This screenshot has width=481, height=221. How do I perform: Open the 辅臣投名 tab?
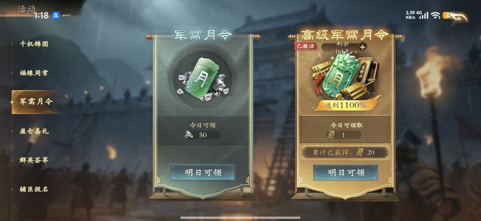tap(34, 189)
